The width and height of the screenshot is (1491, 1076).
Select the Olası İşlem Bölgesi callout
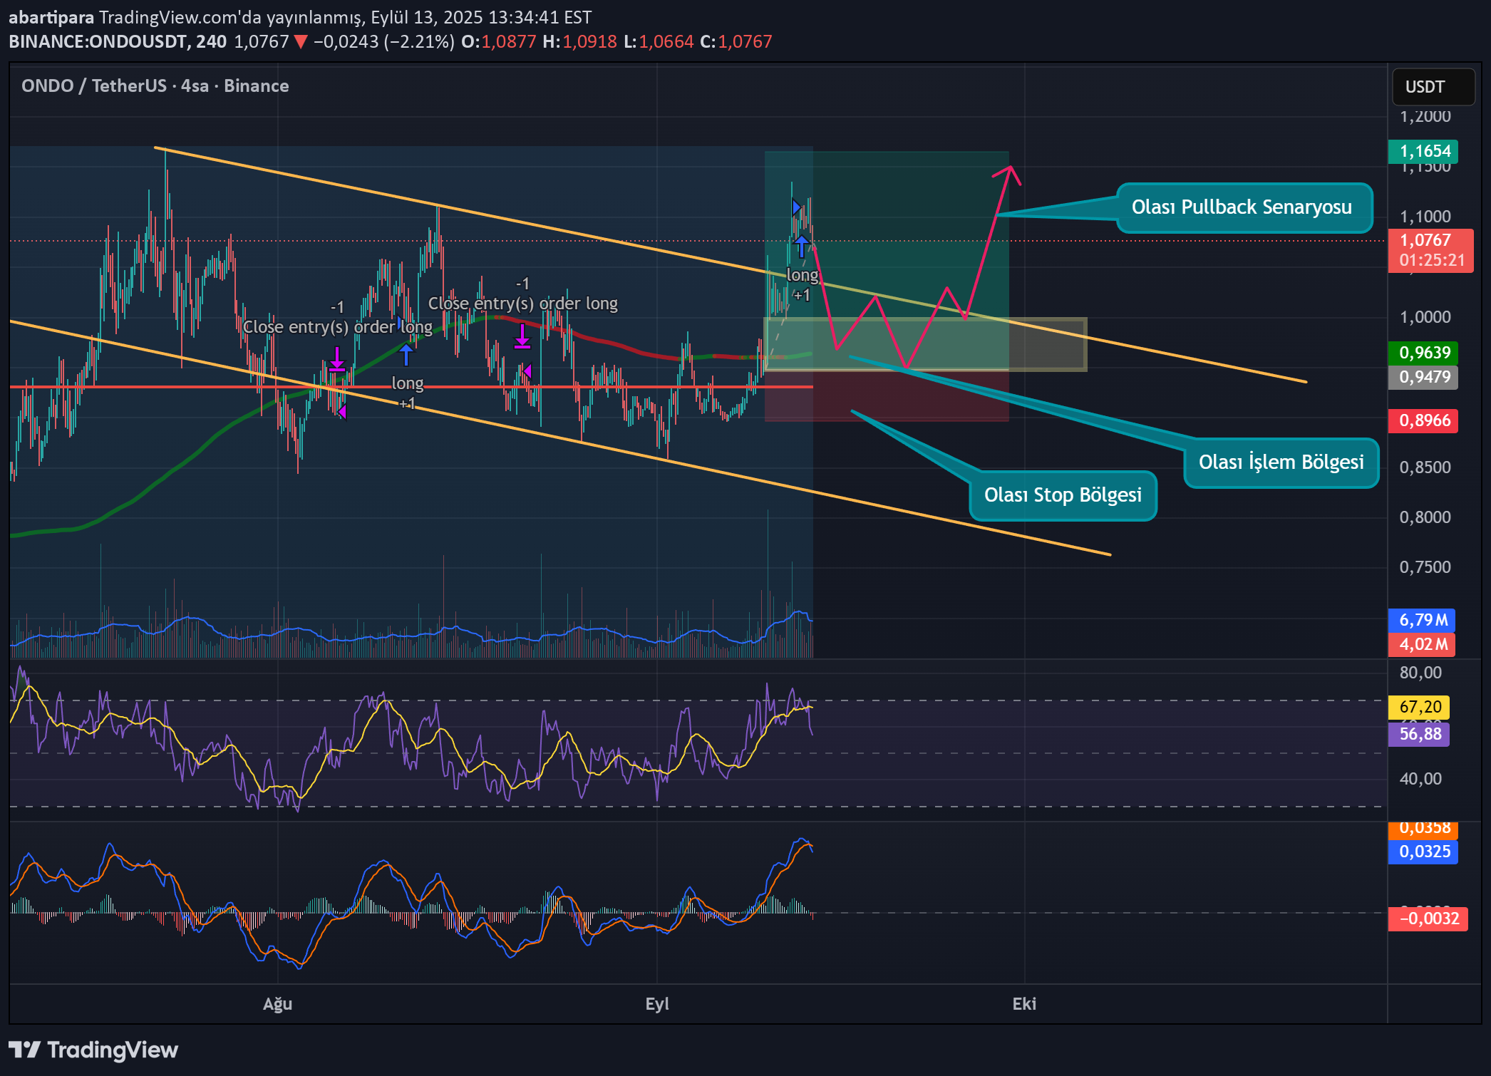[1281, 462]
